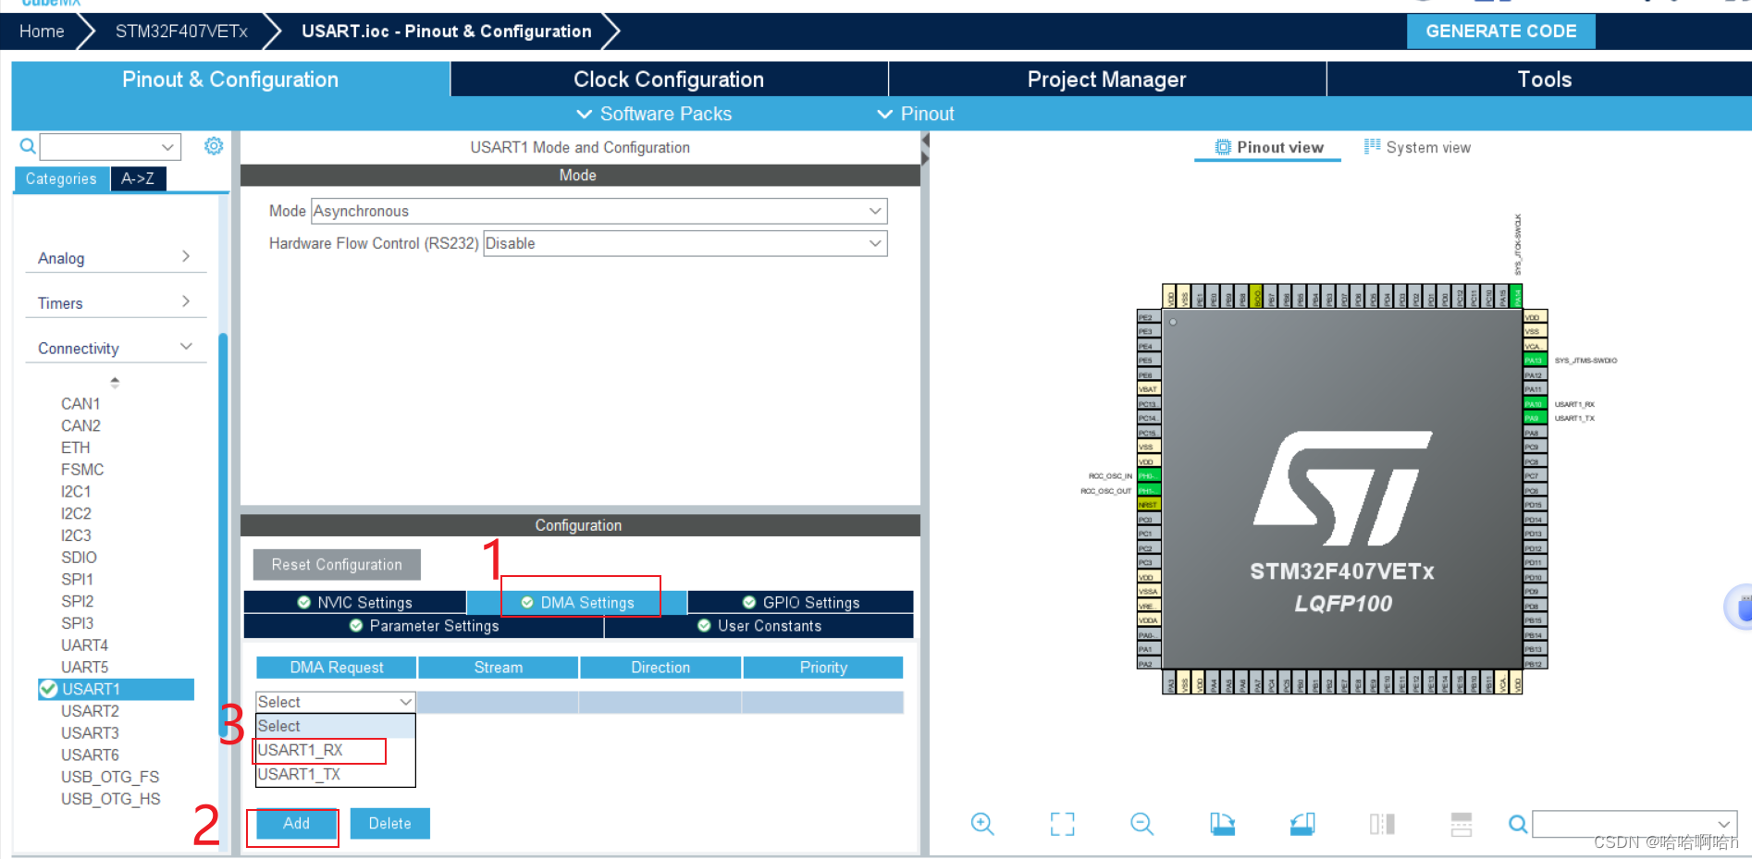
Task: Collapse the Connectivity category
Action: click(x=115, y=349)
